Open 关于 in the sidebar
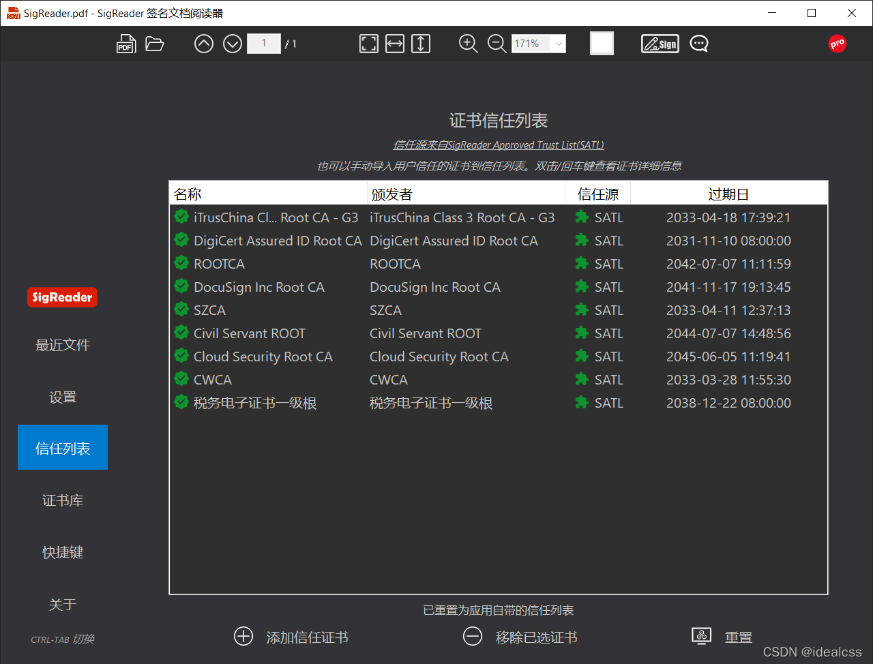The height and width of the screenshot is (664, 873). (x=63, y=604)
